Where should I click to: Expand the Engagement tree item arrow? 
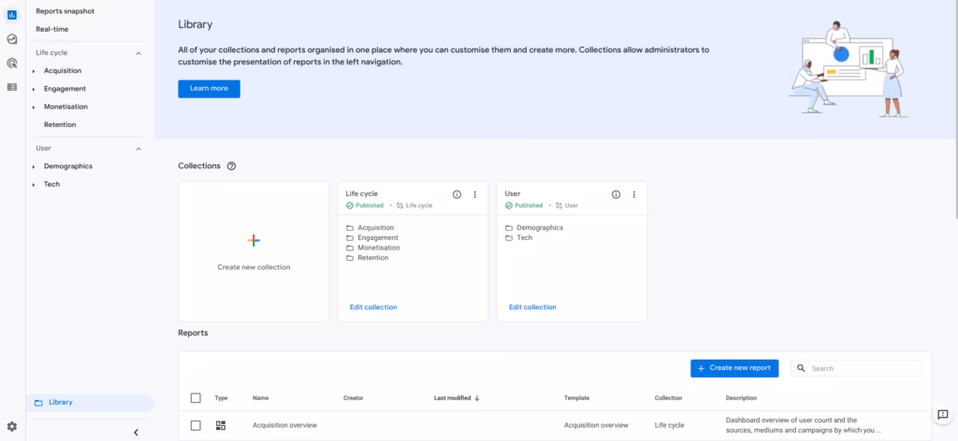point(34,89)
